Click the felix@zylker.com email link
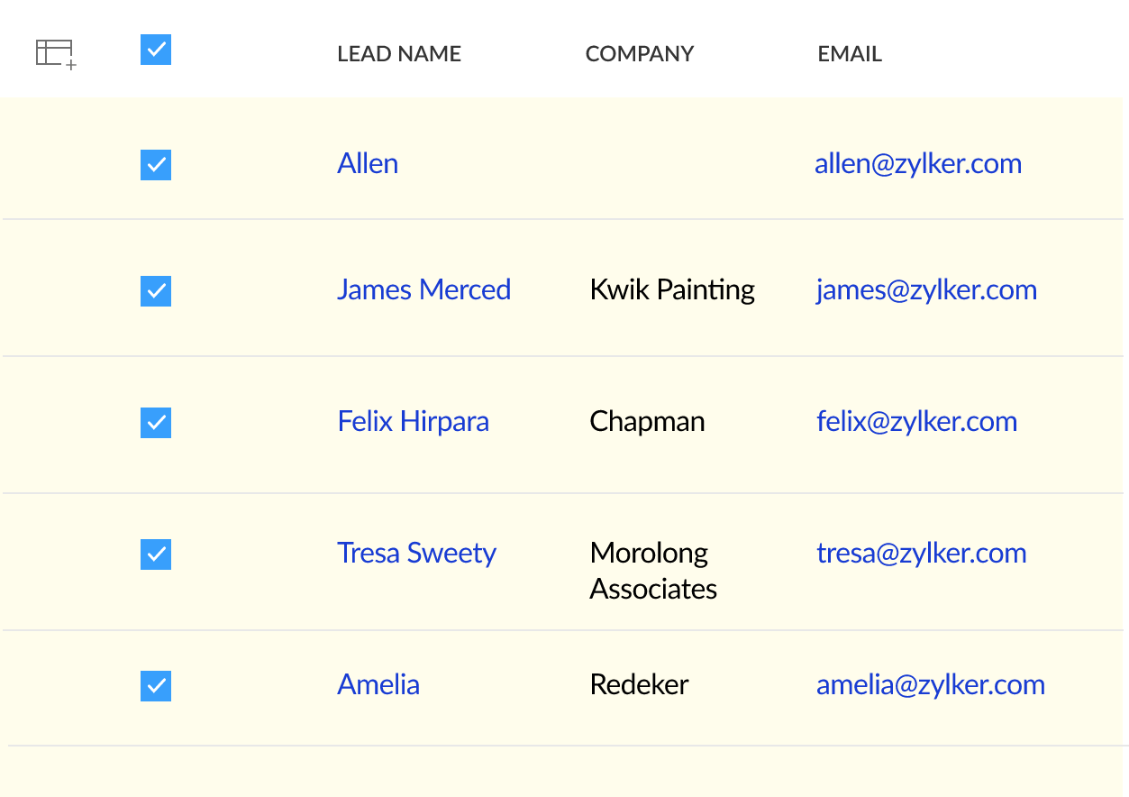This screenshot has height=797, width=1129. (916, 422)
